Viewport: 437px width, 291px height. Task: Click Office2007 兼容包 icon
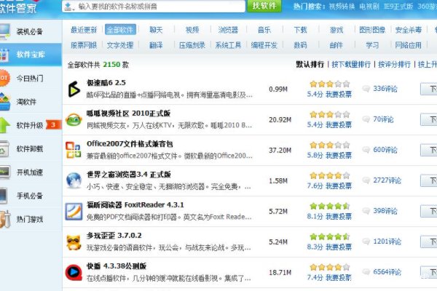tap(74, 150)
